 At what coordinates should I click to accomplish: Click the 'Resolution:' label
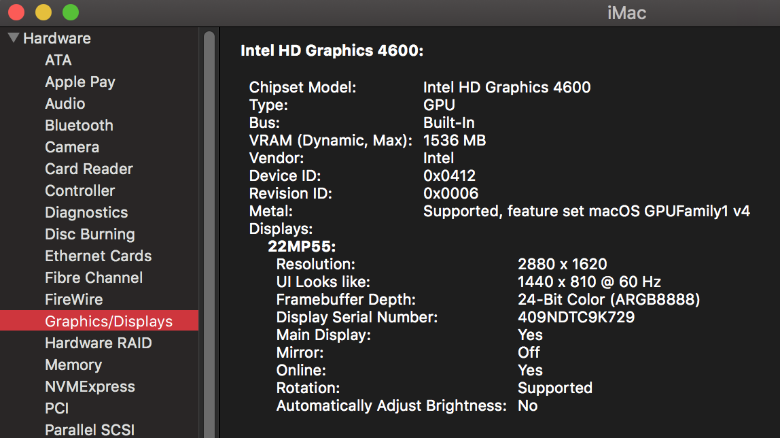[316, 265]
